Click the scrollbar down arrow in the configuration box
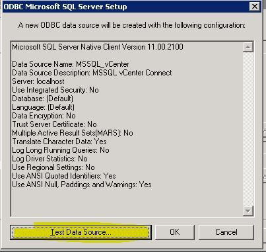The image size is (266, 252). 248,211
